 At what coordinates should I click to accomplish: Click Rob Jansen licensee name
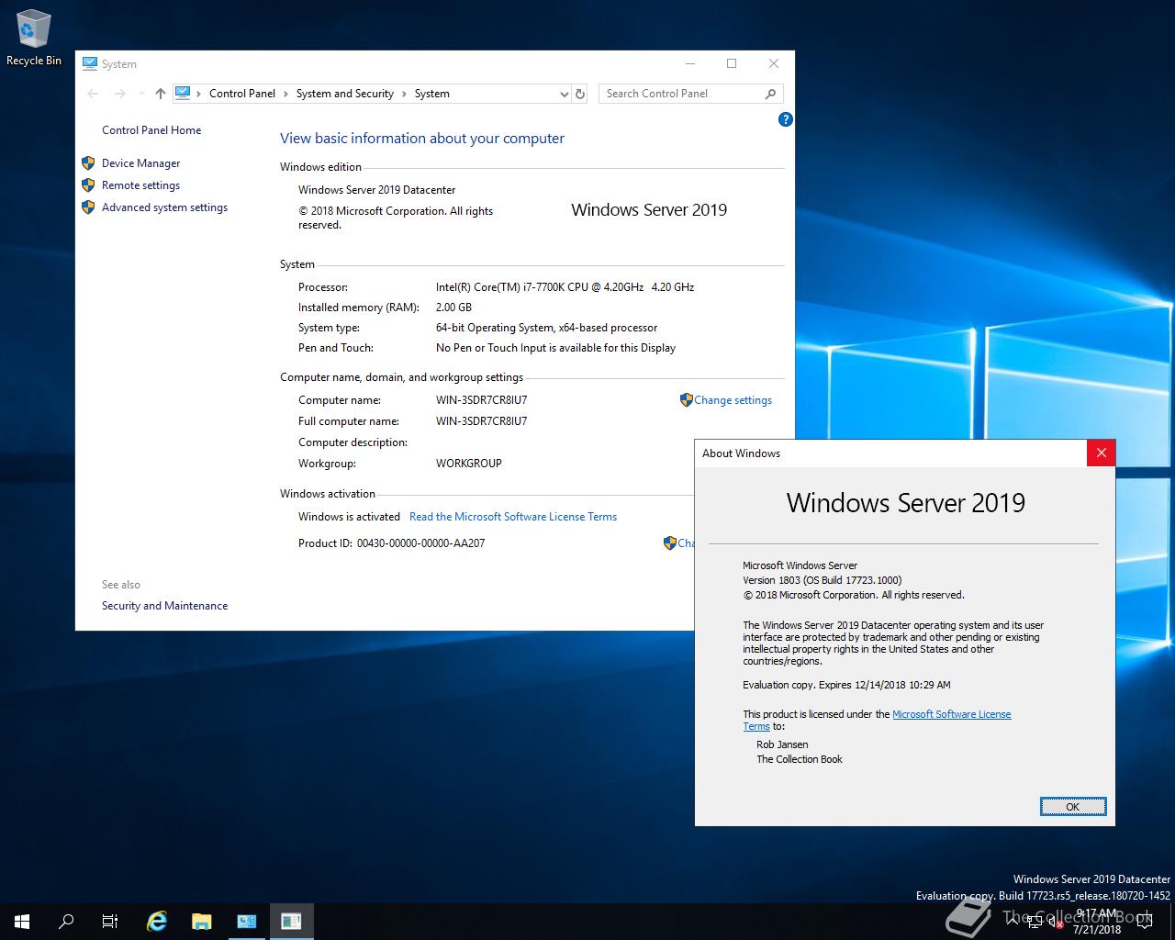[782, 744]
